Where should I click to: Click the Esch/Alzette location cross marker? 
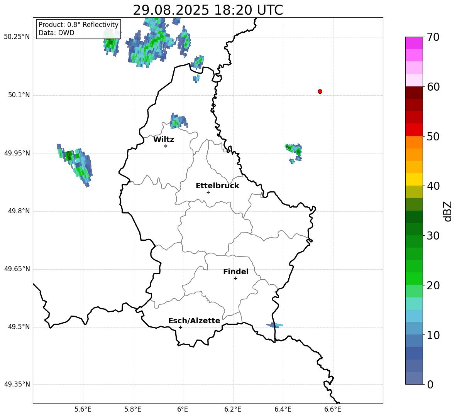pos(180,327)
